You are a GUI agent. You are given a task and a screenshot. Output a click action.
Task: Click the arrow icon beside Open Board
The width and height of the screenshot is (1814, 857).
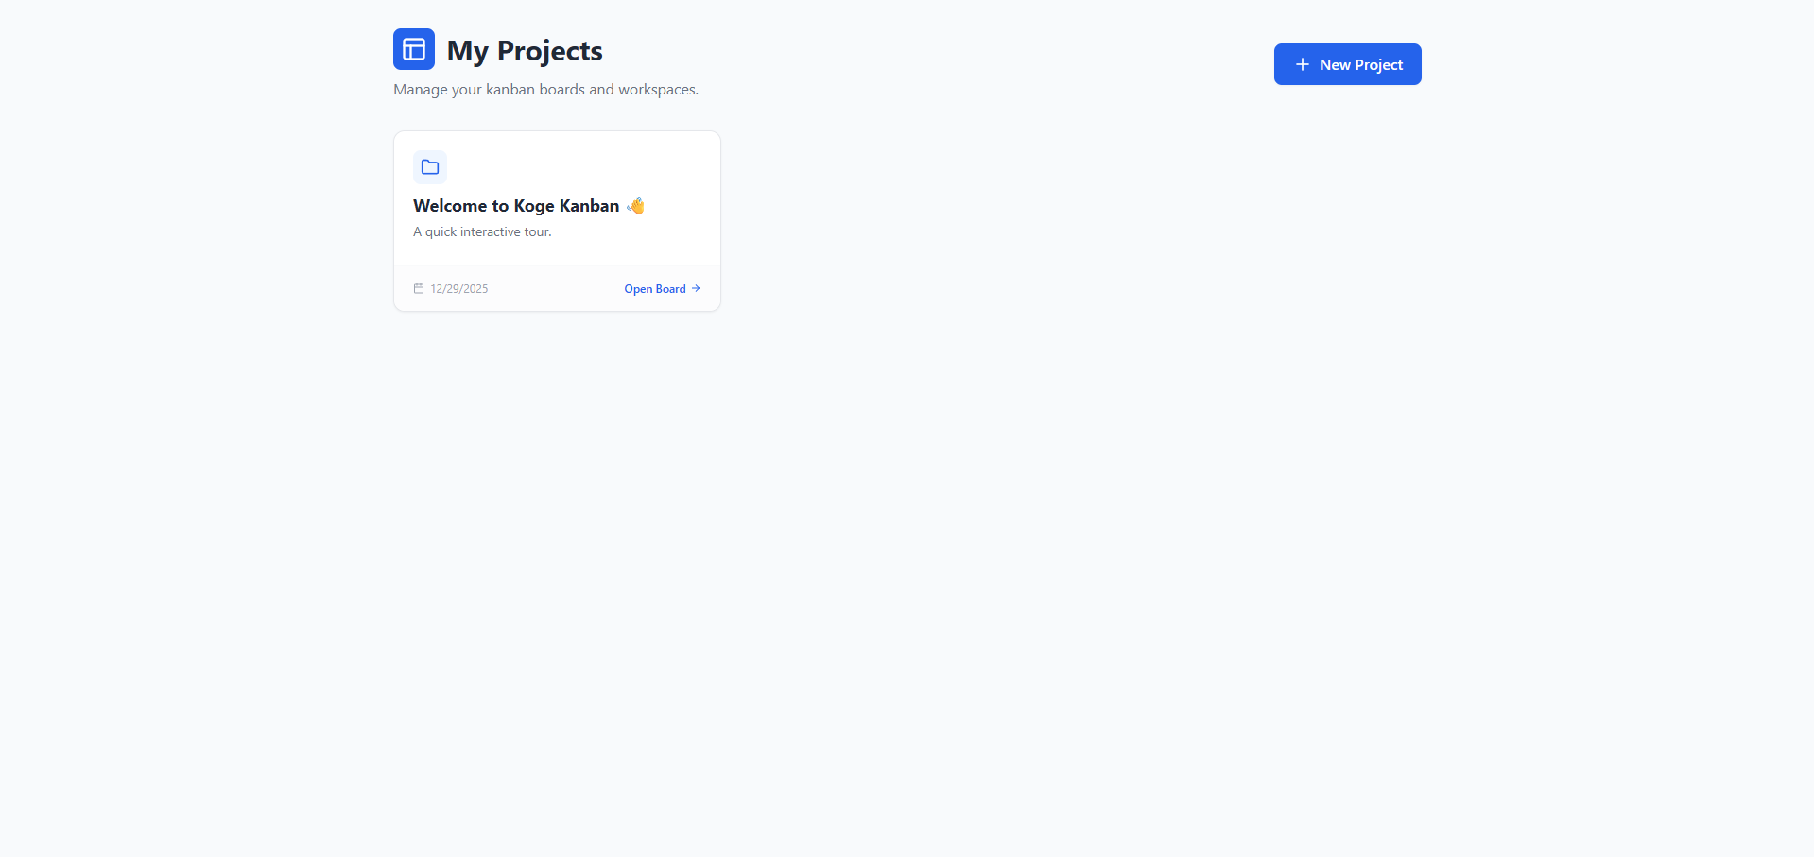click(x=697, y=288)
